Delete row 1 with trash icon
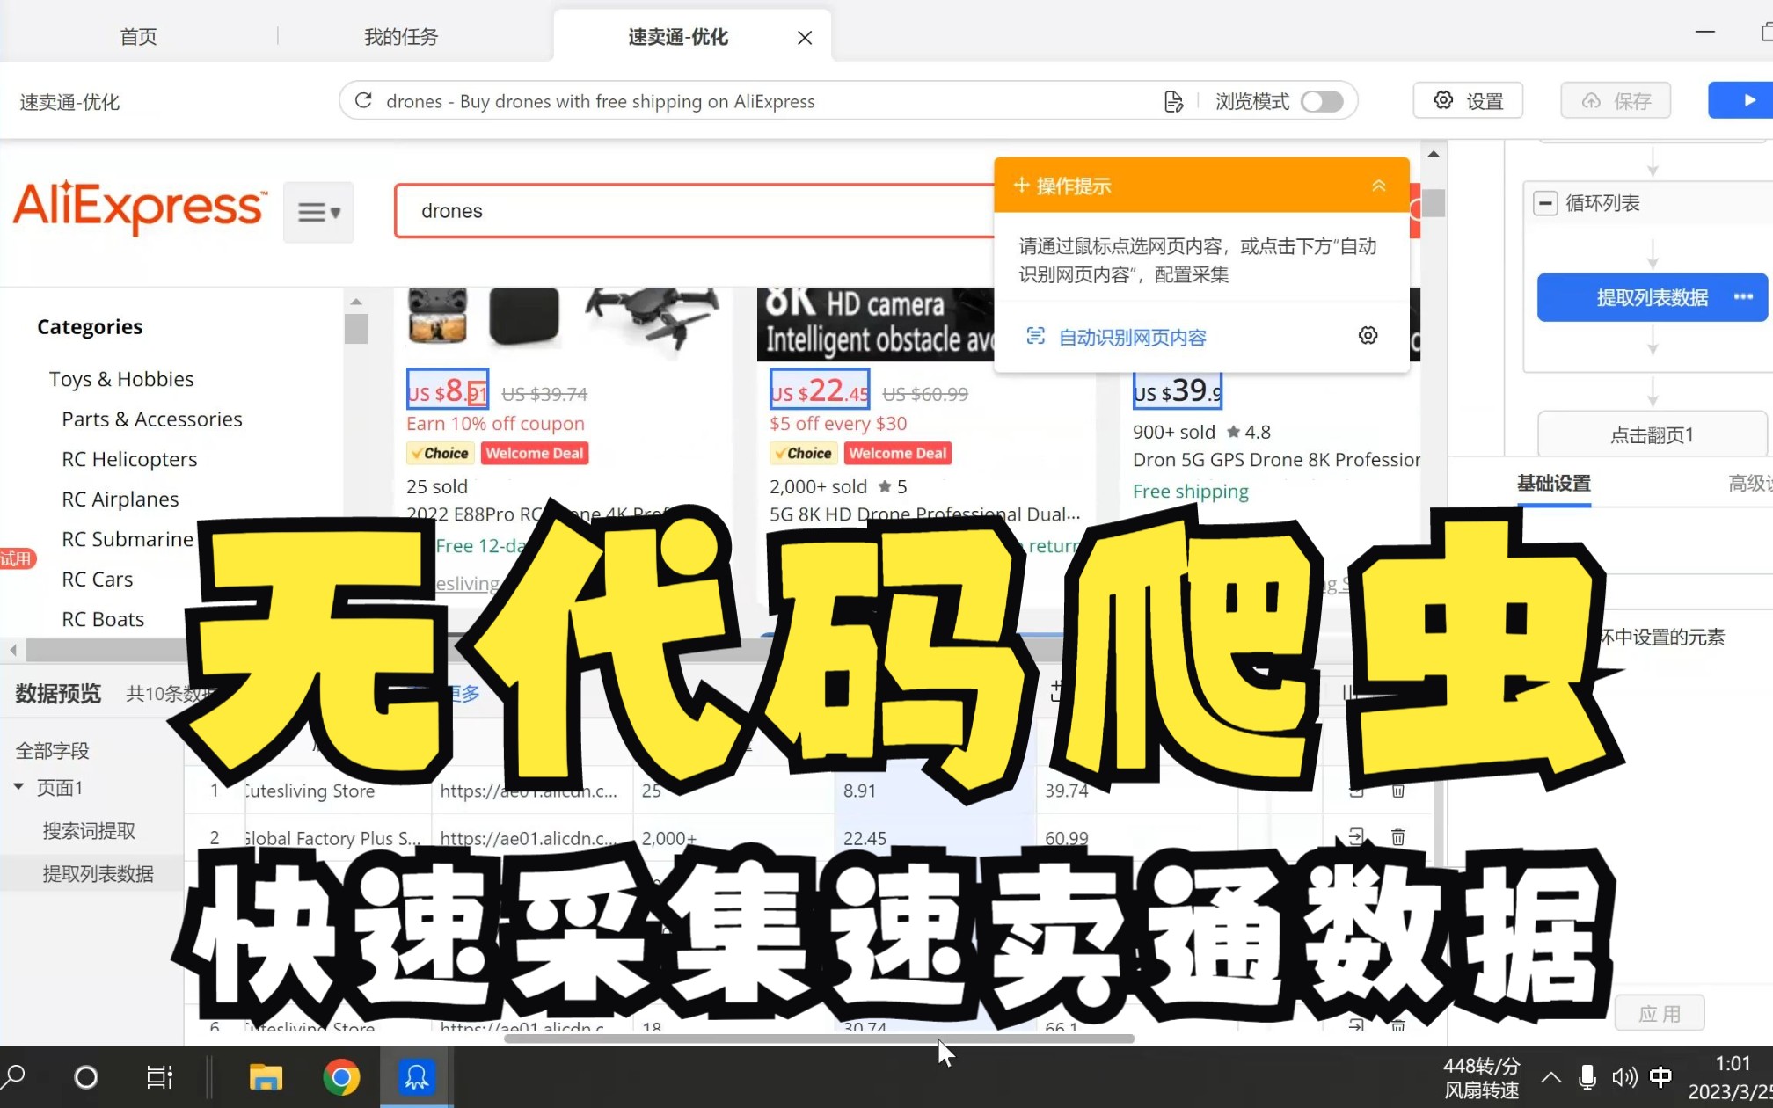Image resolution: width=1773 pixels, height=1108 pixels. point(1397,791)
